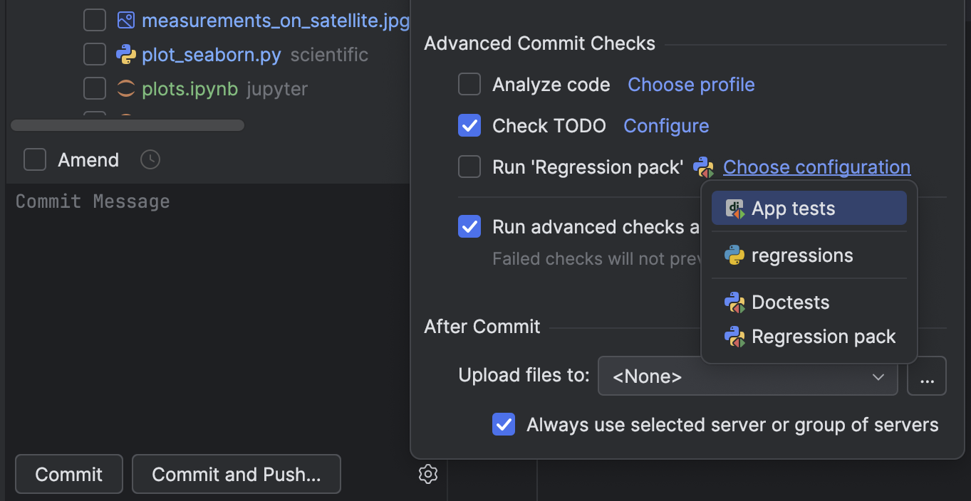Viewport: 971px width, 501px height.
Task: Uncheck the Check TODO checkbox
Action: (469, 126)
